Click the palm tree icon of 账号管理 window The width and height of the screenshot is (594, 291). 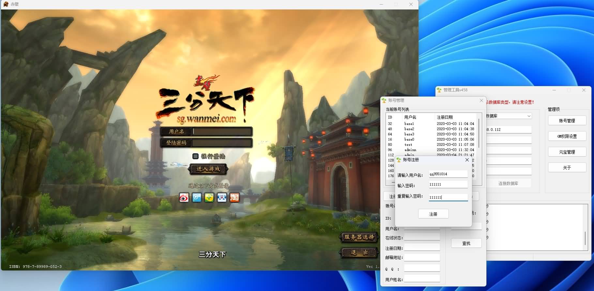coord(384,100)
